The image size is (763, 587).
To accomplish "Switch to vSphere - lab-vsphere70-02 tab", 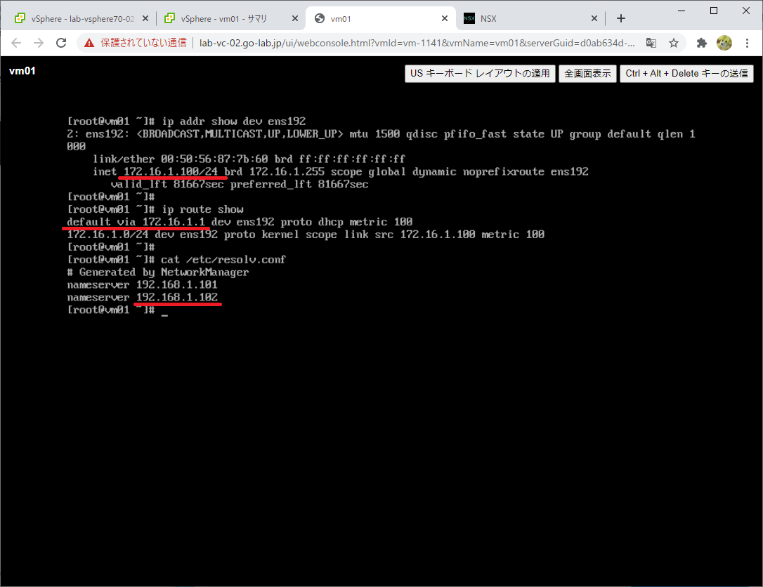I will click(82, 18).
